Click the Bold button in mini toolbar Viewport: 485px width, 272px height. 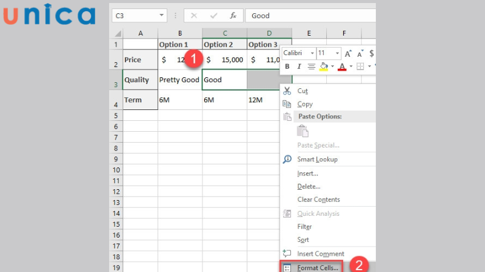click(x=287, y=66)
